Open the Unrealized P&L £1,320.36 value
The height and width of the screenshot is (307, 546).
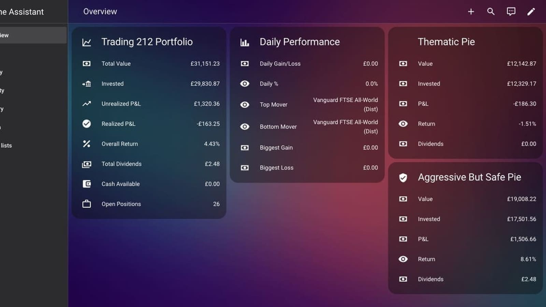(207, 104)
